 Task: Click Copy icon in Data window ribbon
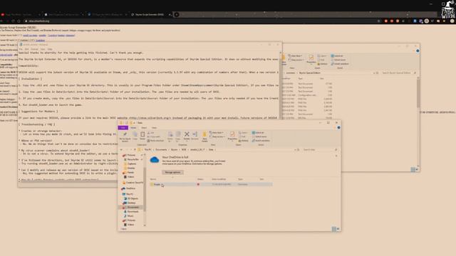pyautogui.click(x=135, y=136)
